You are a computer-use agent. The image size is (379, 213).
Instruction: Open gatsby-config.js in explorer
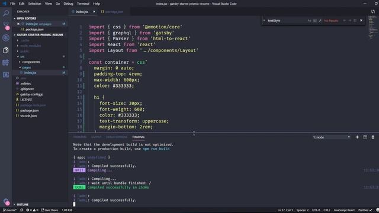pos(31,94)
